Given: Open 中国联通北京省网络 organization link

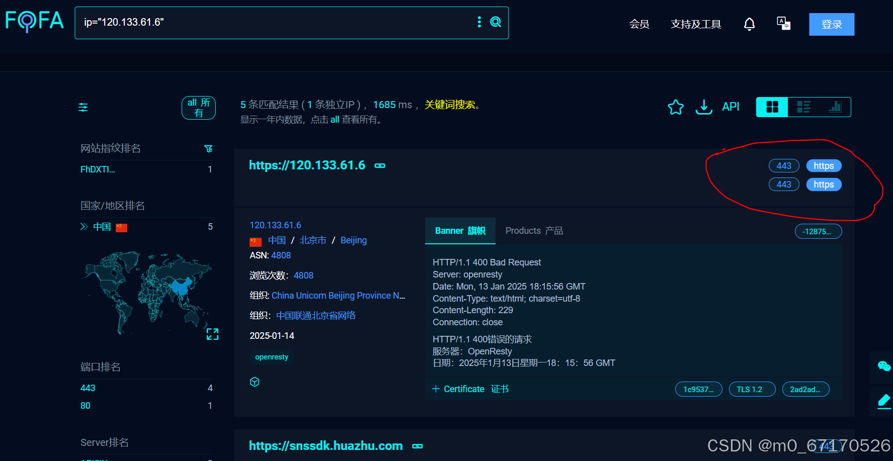Looking at the screenshot, I should point(316,316).
